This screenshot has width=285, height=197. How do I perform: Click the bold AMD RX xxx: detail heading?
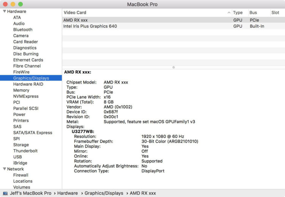(x=78, y=72)
